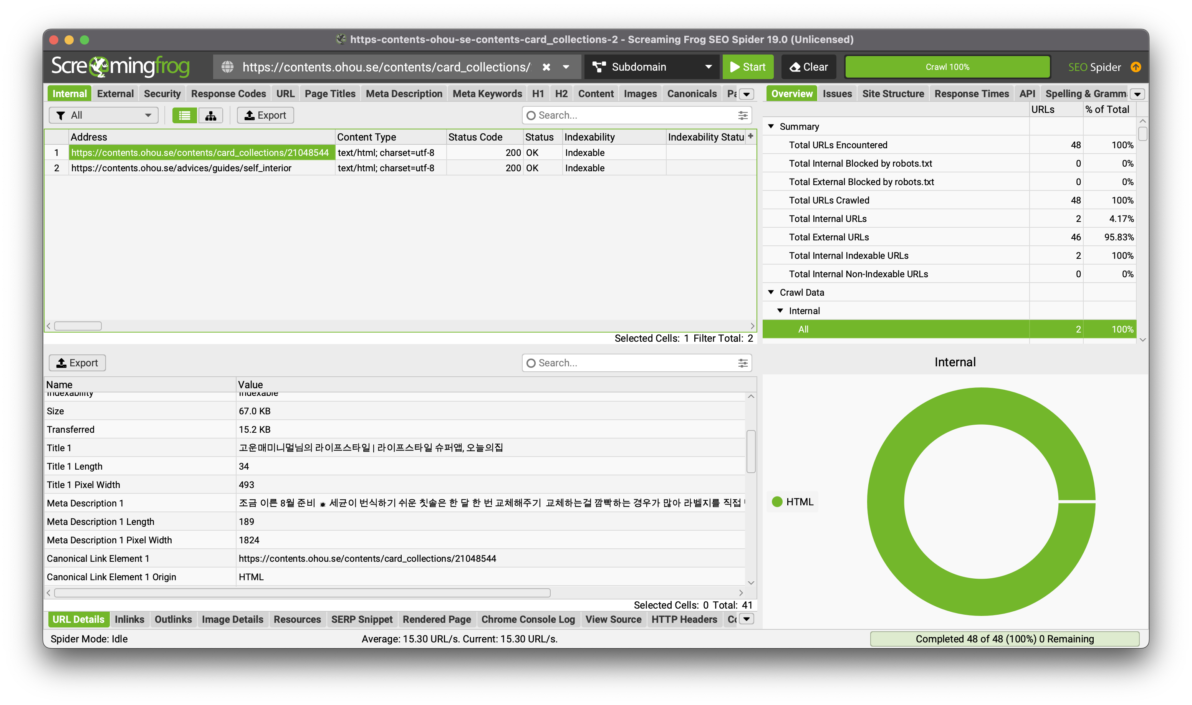Click the globe icon in URL bar
The width and height of the screenshot is (1192, 705).
[228, 67]
